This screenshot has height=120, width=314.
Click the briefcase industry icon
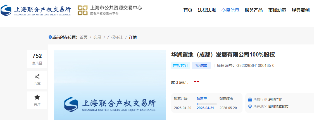pos(250,100)
